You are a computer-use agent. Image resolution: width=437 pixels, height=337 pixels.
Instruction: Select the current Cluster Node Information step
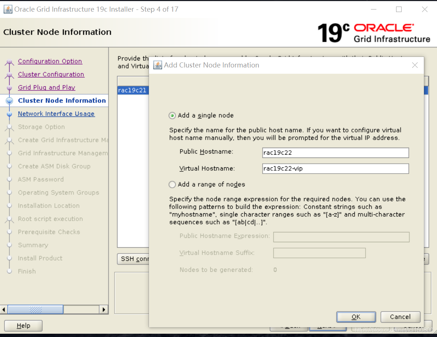click(62, 100)
